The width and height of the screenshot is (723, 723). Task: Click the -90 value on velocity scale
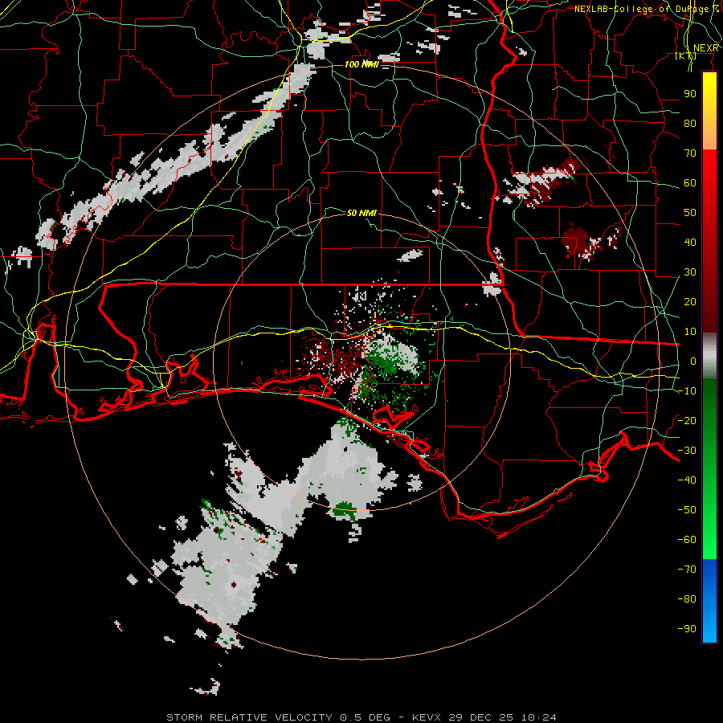tap(687, 629)
